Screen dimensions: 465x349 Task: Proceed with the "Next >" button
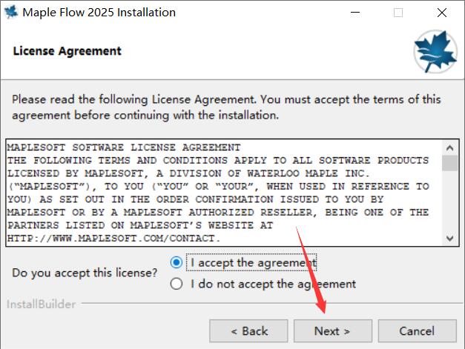click(332, 330)
